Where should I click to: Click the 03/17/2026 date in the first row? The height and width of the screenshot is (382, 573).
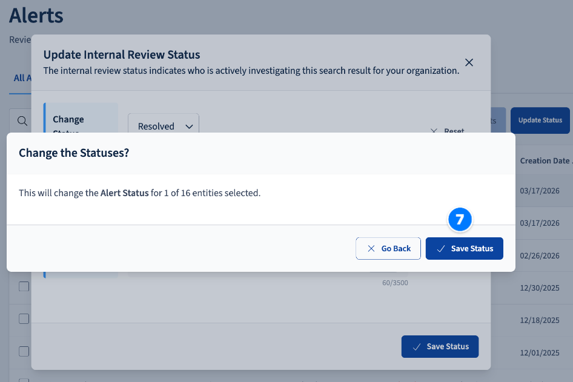pyautogui.click(x=540, y=191)
